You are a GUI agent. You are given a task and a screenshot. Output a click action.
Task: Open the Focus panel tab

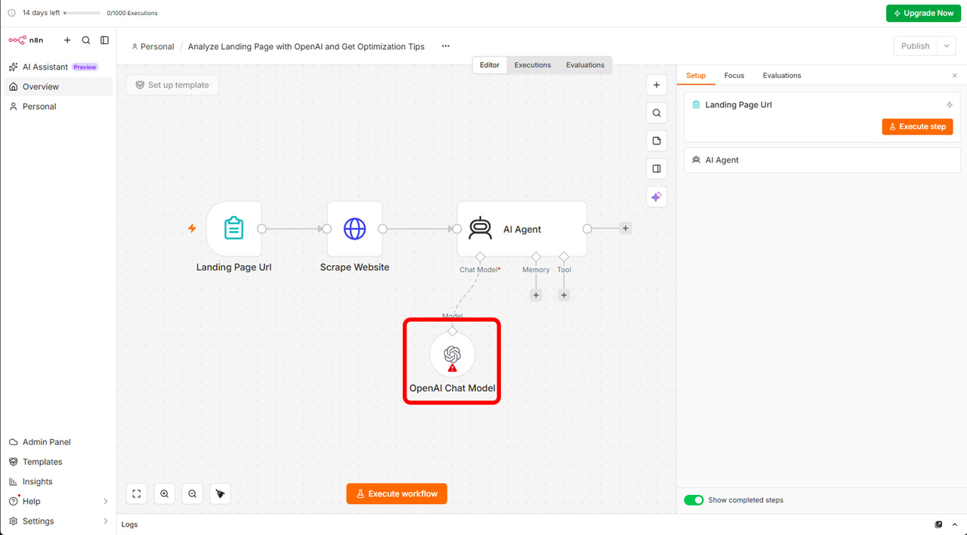(734, 76)
